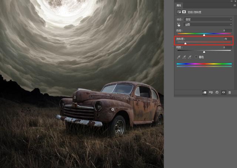Click the 饱和度 saturation slider handle

pos(185,43)
